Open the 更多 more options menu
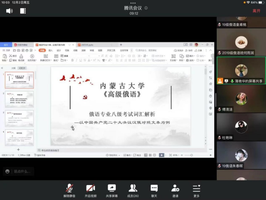Viewport: 266px width, 200px height. tap(196, 190)
